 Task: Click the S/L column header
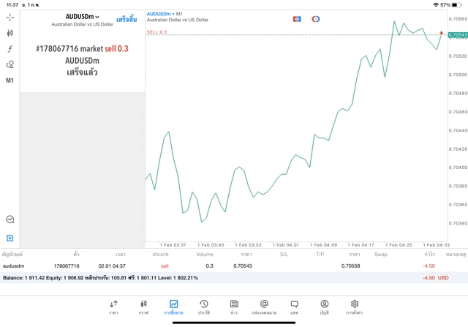(284, 255)
